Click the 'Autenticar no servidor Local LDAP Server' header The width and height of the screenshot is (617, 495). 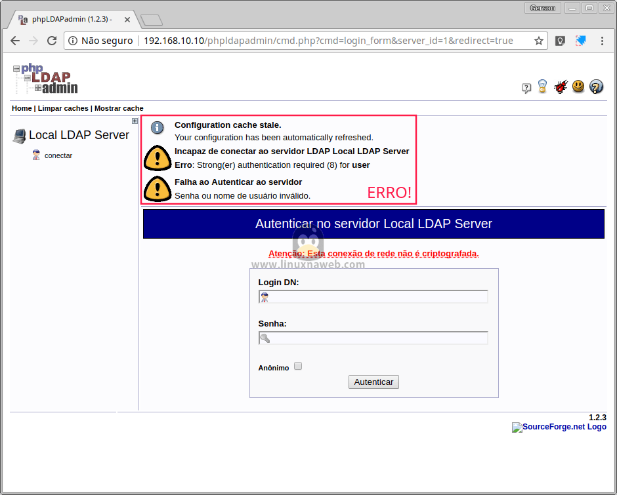373,224
